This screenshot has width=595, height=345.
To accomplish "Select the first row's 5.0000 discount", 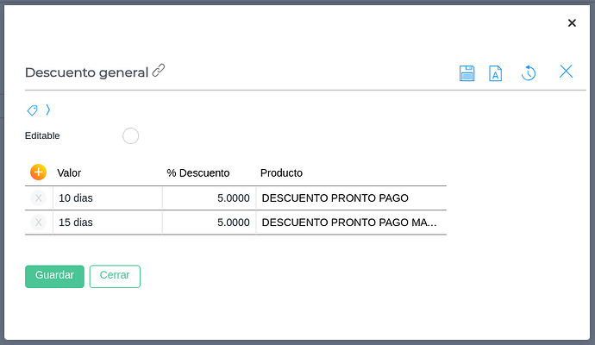I will pyautogui.click(x=210, y=198).
